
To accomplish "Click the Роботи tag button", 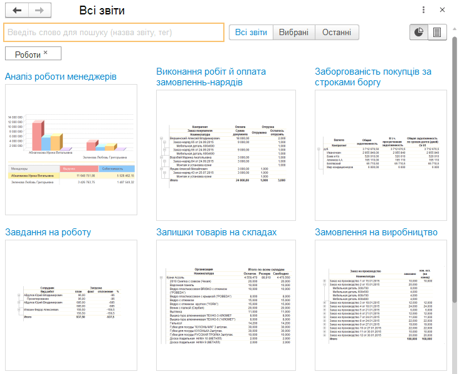I will 33,53.
